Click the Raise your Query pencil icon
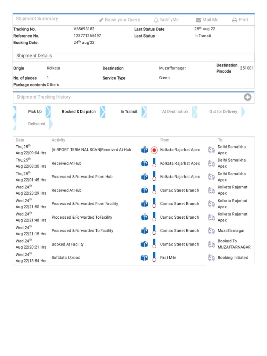Viewport: 267px width, 356px height. [101, 20]
